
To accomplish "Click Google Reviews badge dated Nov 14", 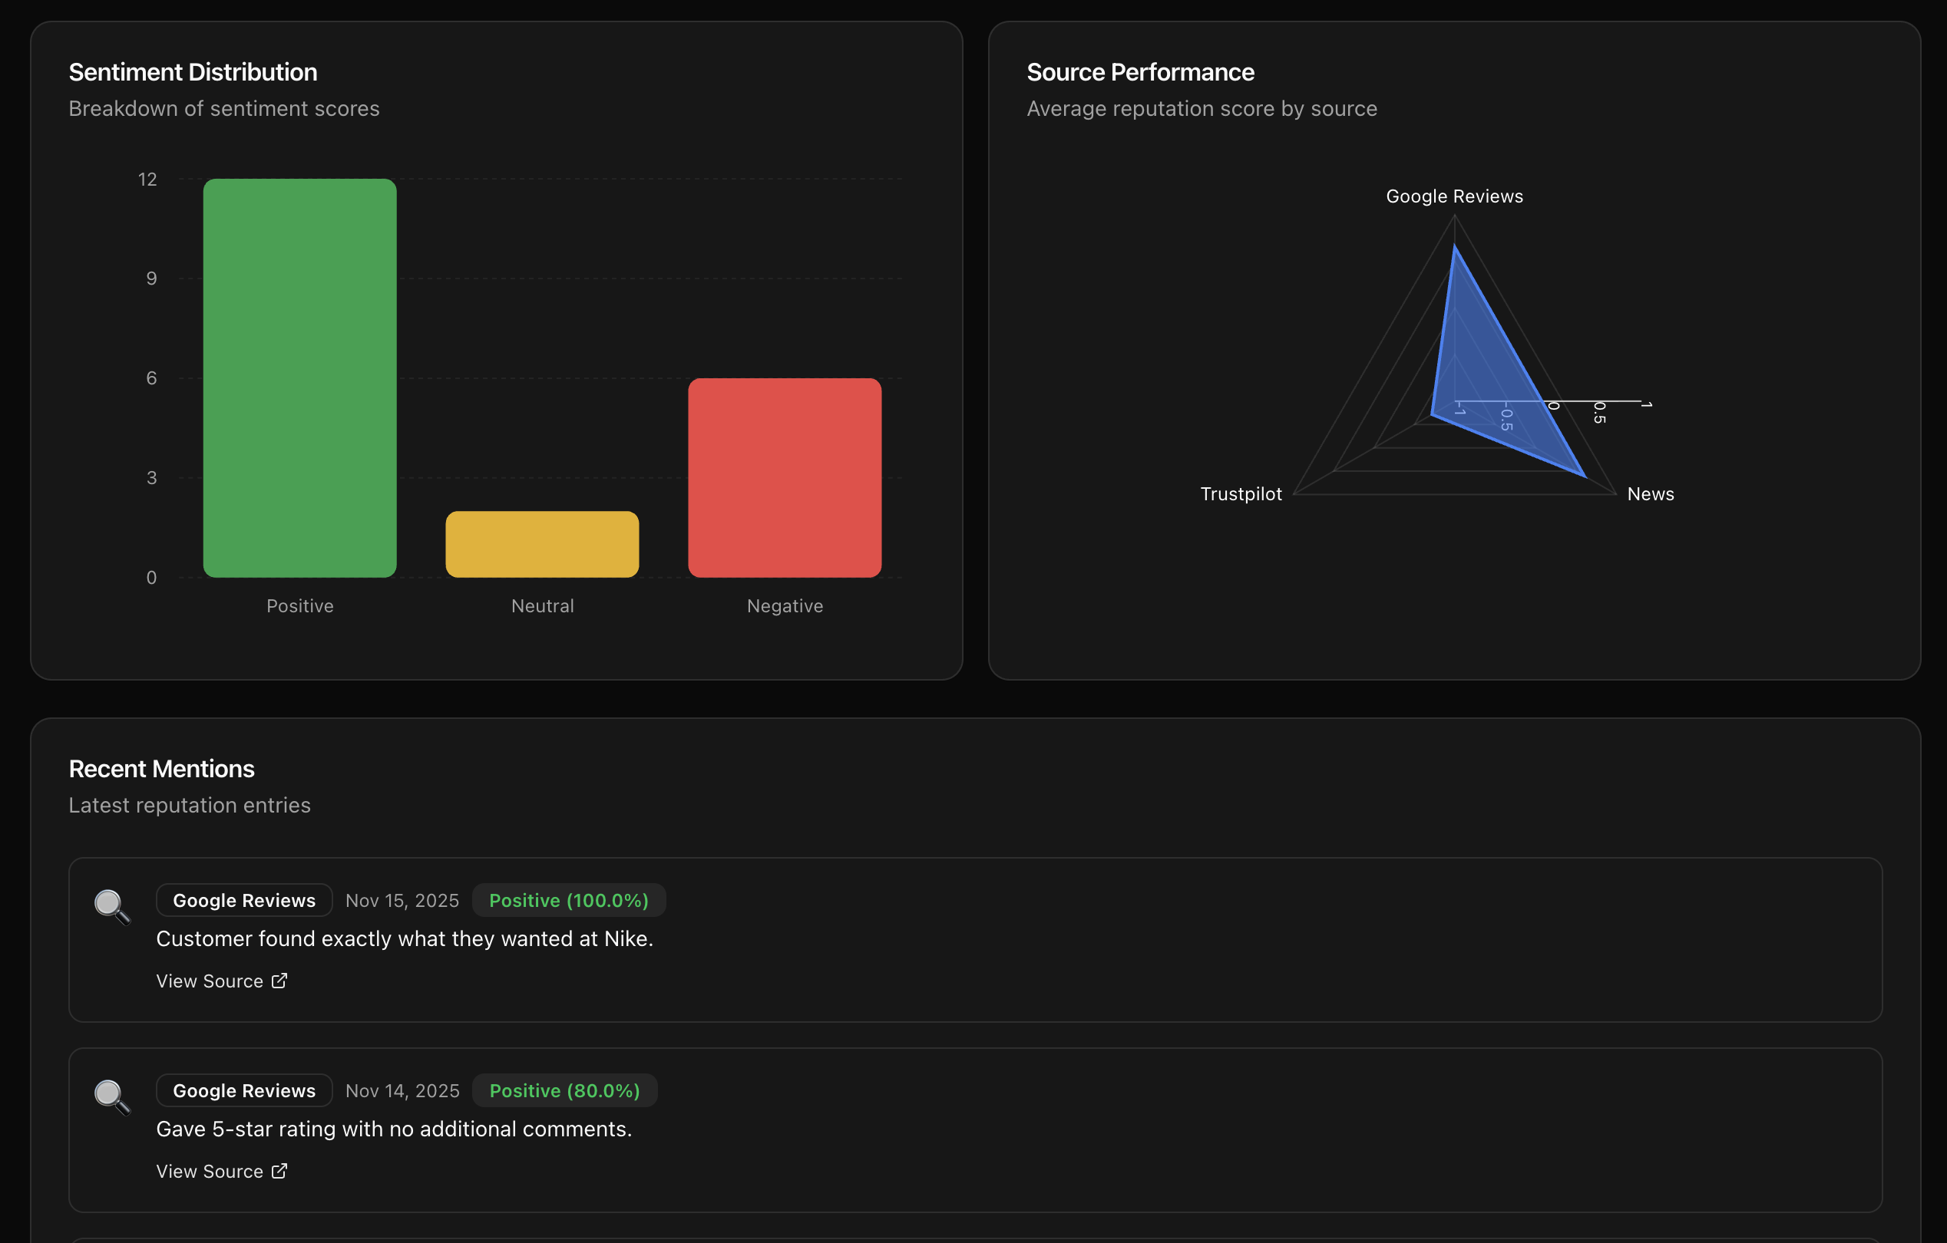I will [x=244, y=1090].
